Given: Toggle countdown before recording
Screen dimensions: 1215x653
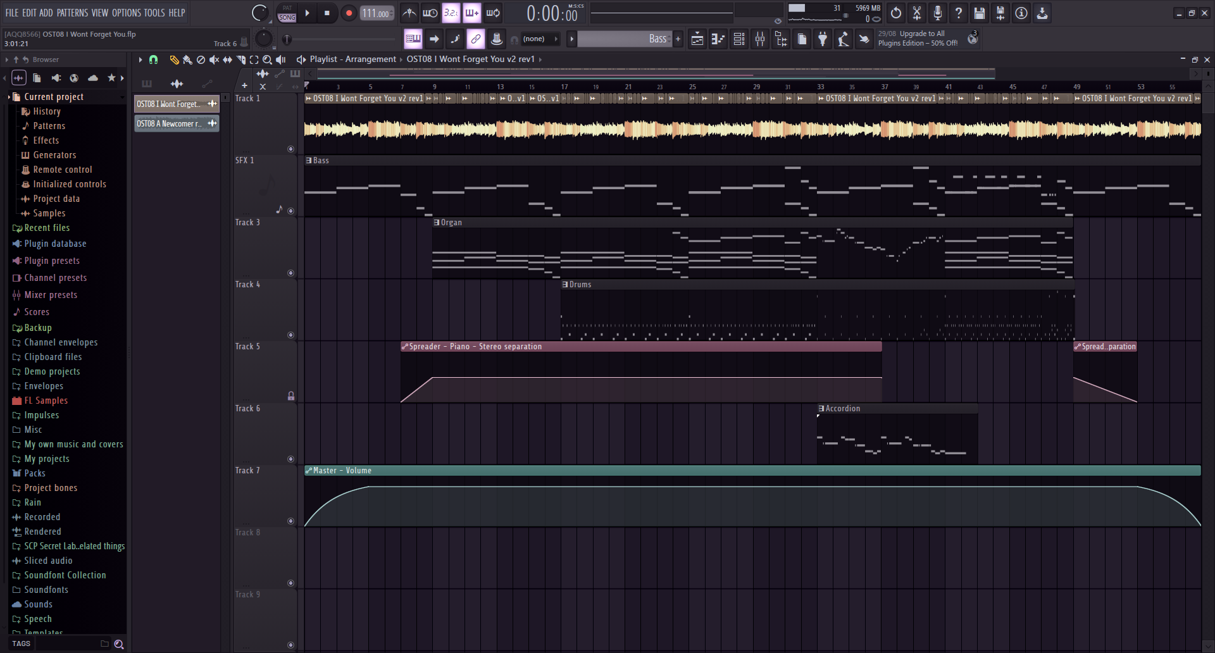Looking at the screenshot, I should tap(451, 13).
